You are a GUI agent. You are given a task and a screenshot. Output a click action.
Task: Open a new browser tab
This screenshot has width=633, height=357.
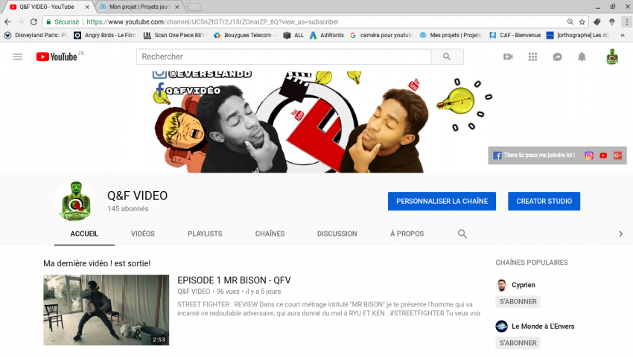[x=194, y=7]
